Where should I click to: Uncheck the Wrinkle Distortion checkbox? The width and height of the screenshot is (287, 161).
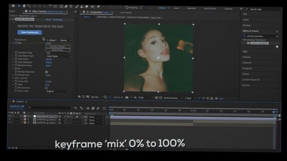point(46,72)
